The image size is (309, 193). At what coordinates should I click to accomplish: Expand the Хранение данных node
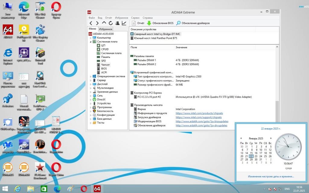[x=91, y=92]
